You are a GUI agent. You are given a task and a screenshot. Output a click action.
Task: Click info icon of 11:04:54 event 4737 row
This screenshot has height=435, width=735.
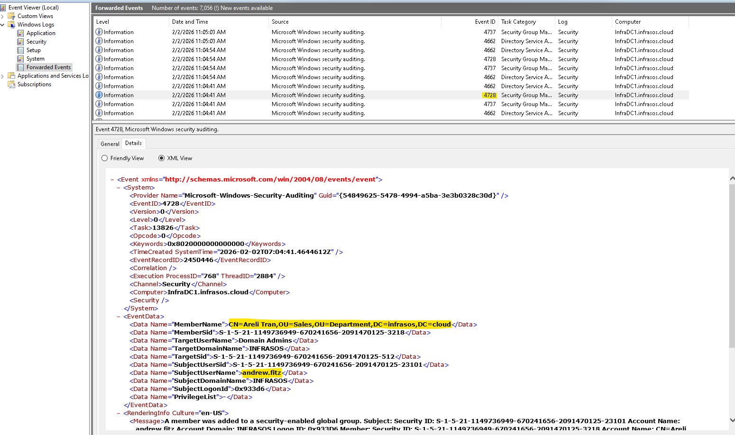coord(99,68)
